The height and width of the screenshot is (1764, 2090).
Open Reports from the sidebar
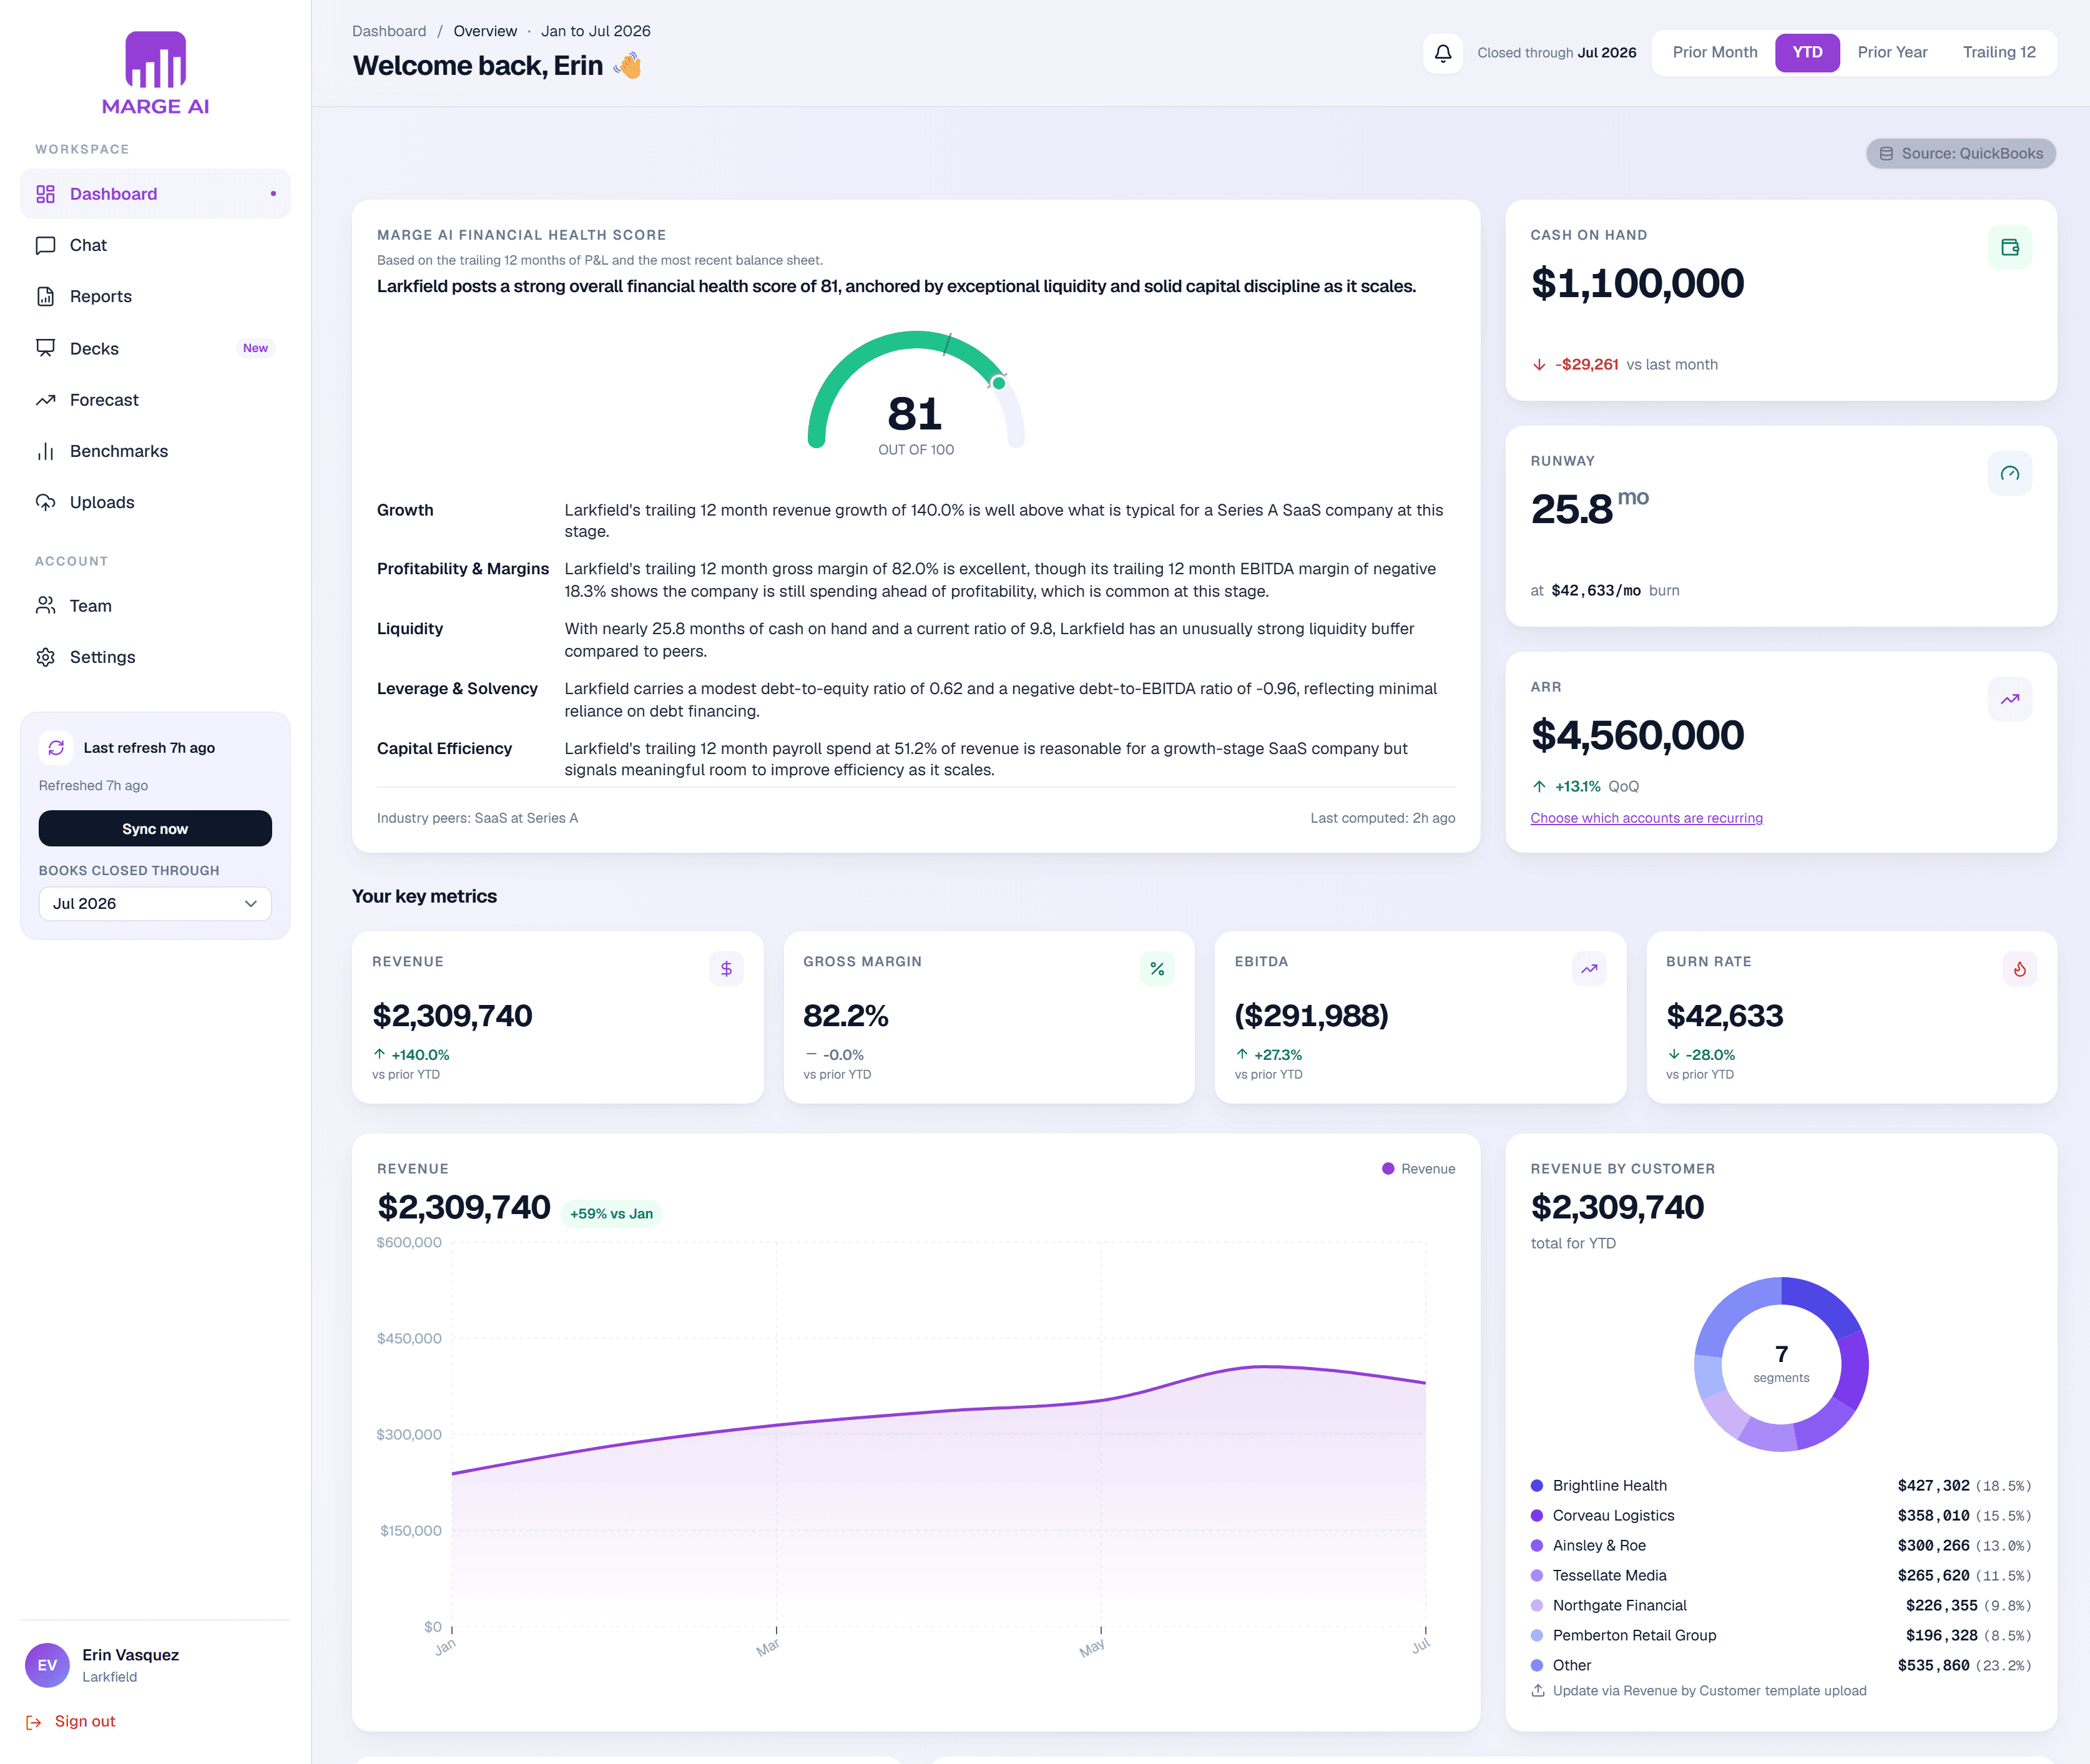point(155,296)
